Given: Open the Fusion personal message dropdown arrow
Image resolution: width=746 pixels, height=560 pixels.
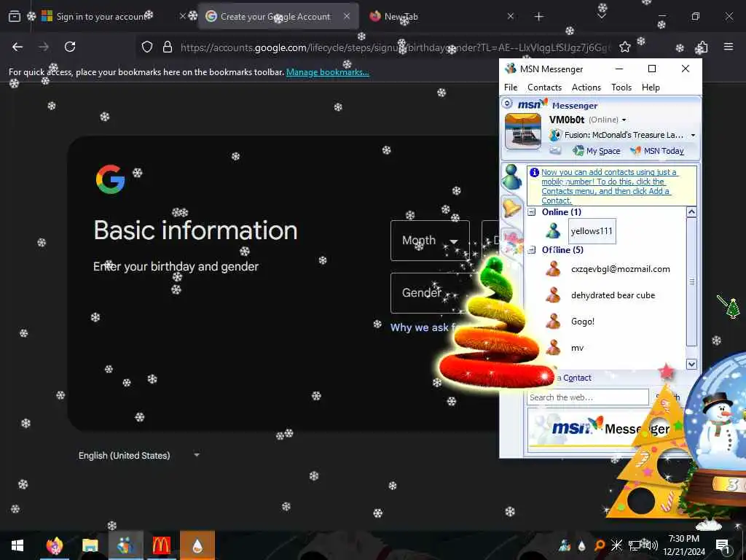Looking at the screenshot, I should pos(693,135).
